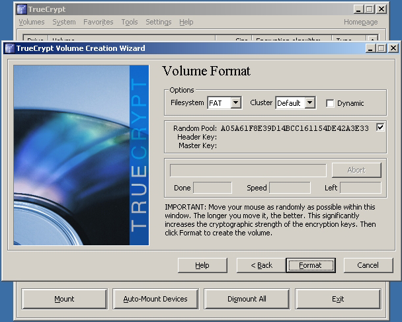The width and height of the screenshot is (402, 322).
Task: Click the Homepage link in main window
Action: pos(361,22)
